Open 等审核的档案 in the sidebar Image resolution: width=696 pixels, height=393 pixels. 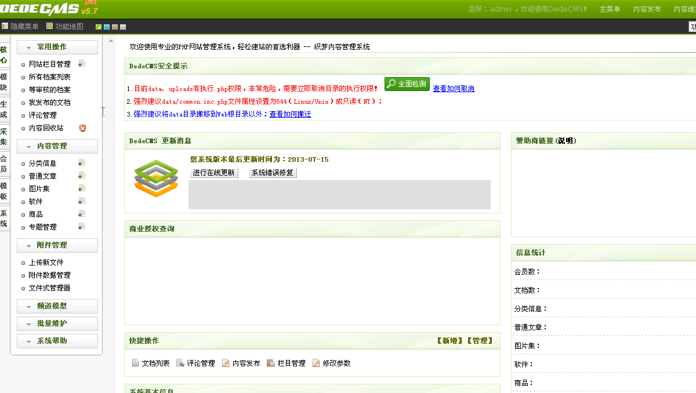[x=49, y=90]
